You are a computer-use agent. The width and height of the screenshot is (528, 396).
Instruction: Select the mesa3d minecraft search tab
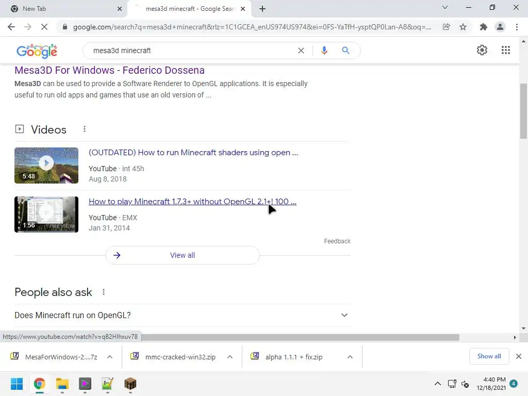[190, 9]
